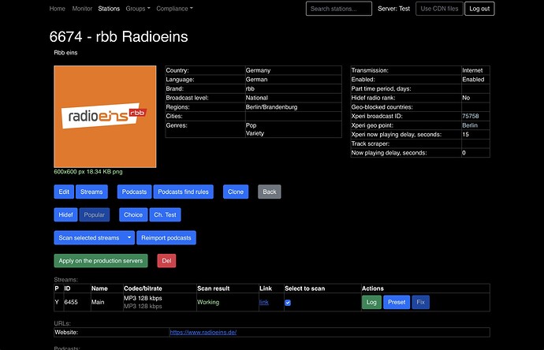Apply on the production servers
This screenshot has height=350, width=544.
(x=101, y=261)
